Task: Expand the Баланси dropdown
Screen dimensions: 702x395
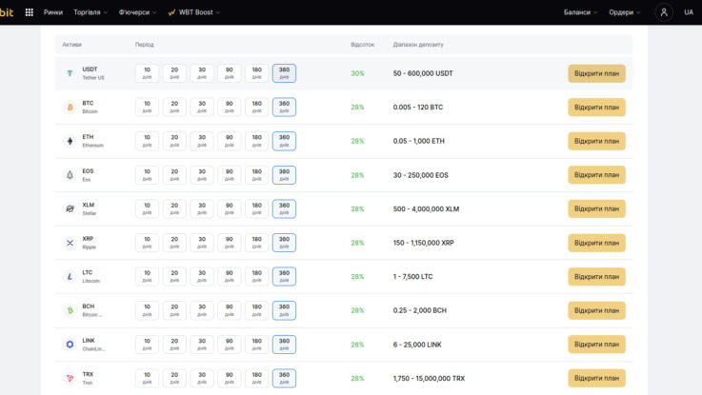Action: tap(580, 12)
